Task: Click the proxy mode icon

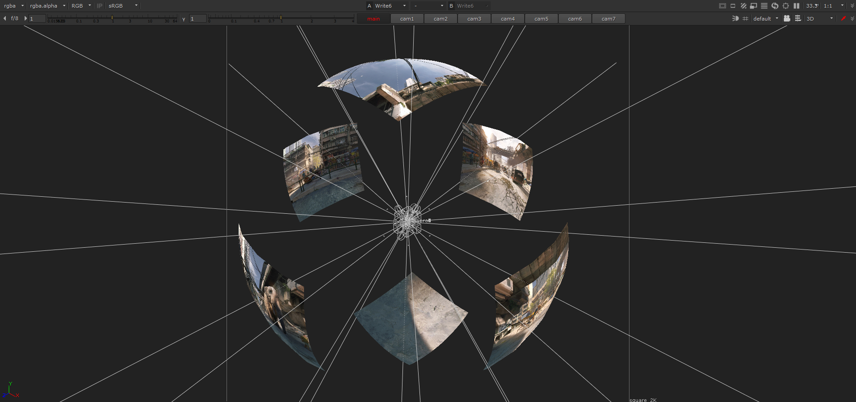Action: 753,6
